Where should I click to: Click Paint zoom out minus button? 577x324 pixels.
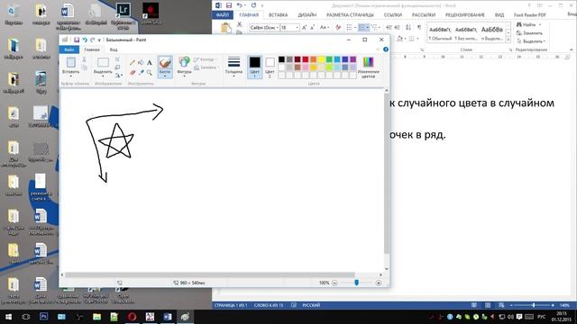[x=334, y=283]
